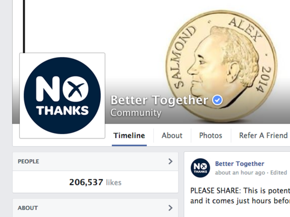The width and height of the screenshot is (290, 217).
Task: Click the small No Thanks post avatar
Action: click(x=200, y=168)
